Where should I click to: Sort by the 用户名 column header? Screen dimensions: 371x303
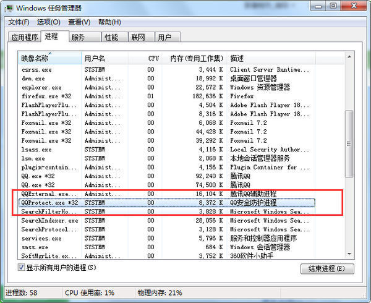[x=105, y=58]
